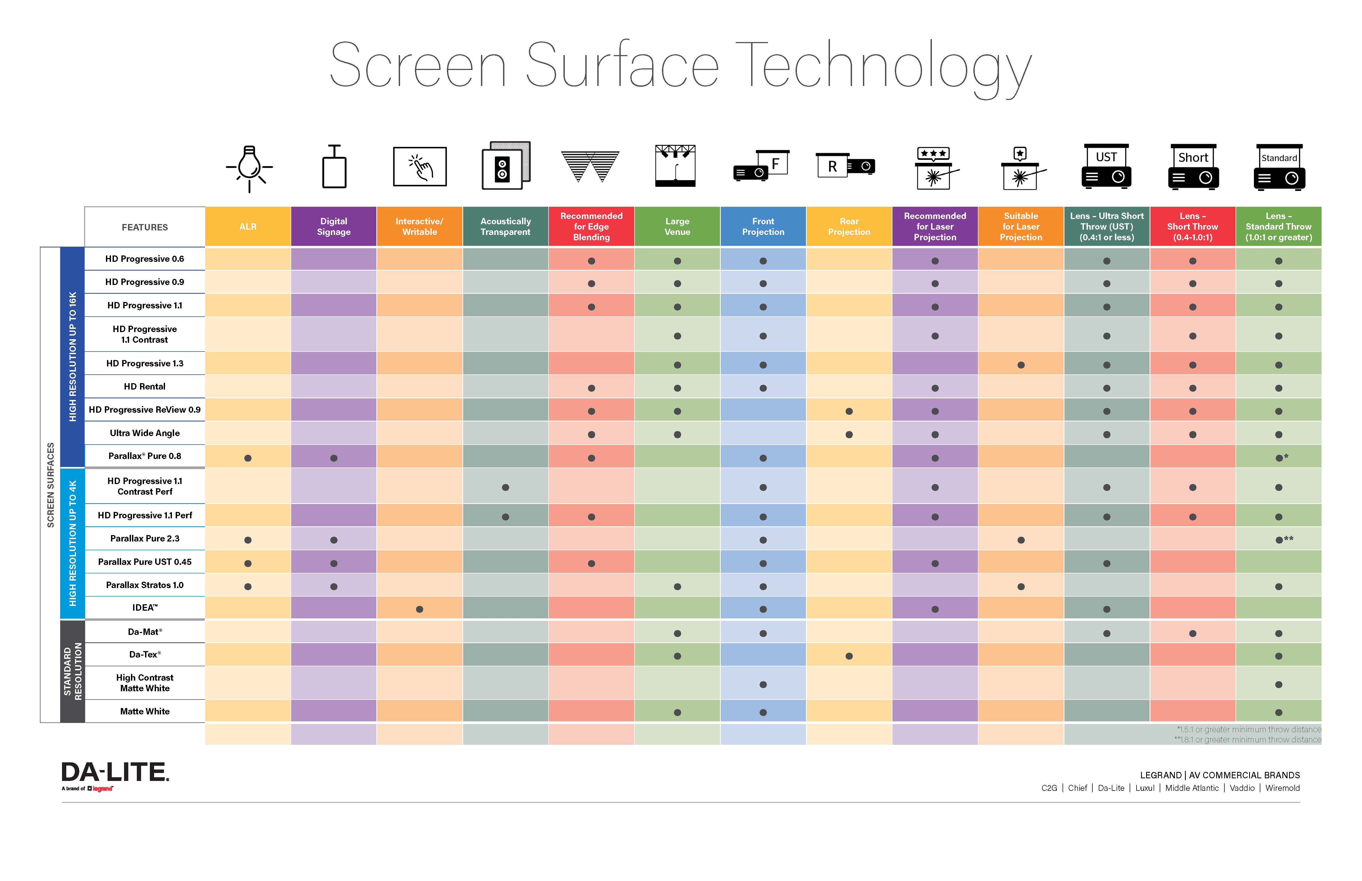Click the ALR ambient light rejection icon
1362x881 pixels.
(x=251, y=171)
